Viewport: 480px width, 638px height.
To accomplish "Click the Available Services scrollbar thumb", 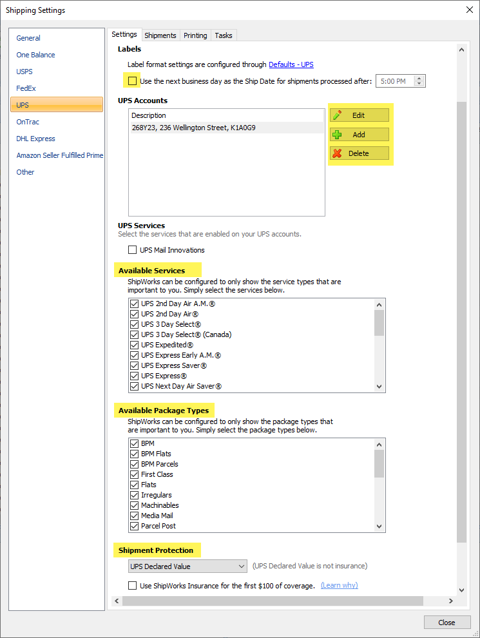I will coord(379,323).
